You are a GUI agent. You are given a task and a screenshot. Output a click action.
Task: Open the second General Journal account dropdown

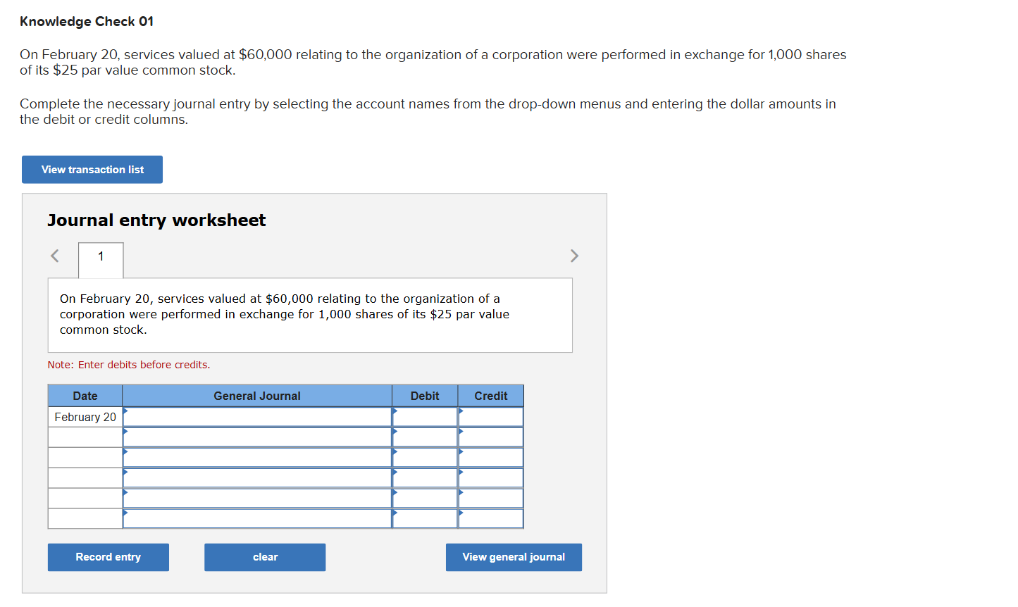(257, 437)
